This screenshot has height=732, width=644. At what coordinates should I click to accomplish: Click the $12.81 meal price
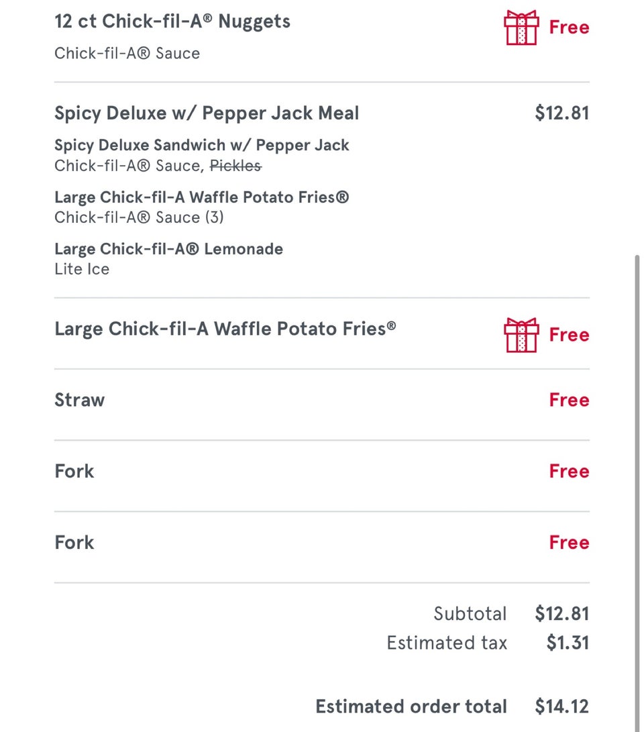pyautogui.click(x=561, y=113)
